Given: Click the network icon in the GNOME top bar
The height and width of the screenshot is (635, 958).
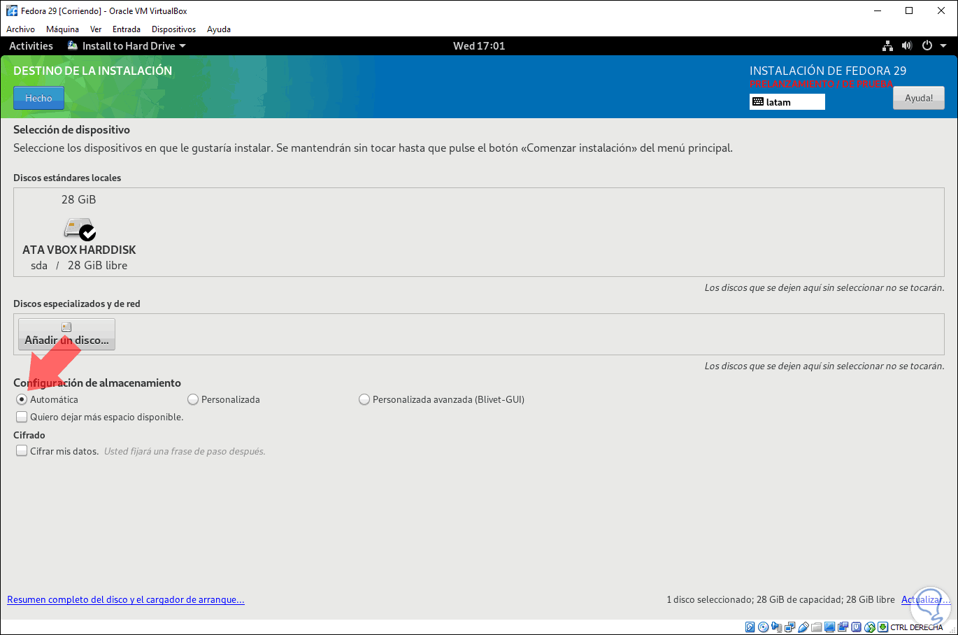Looking at the screenshot, I should pyautogui.click(x=887, y=46).
